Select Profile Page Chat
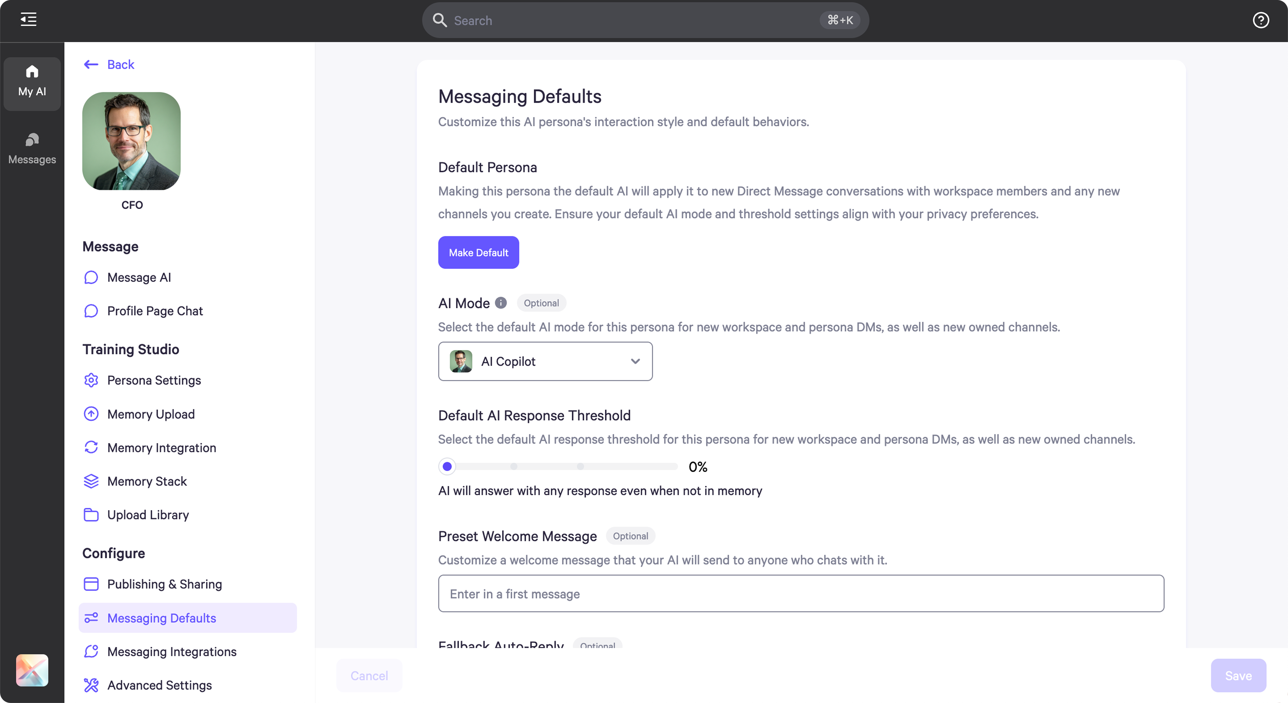Viewport: 1288px width, 703px height. tap(155, 310)
